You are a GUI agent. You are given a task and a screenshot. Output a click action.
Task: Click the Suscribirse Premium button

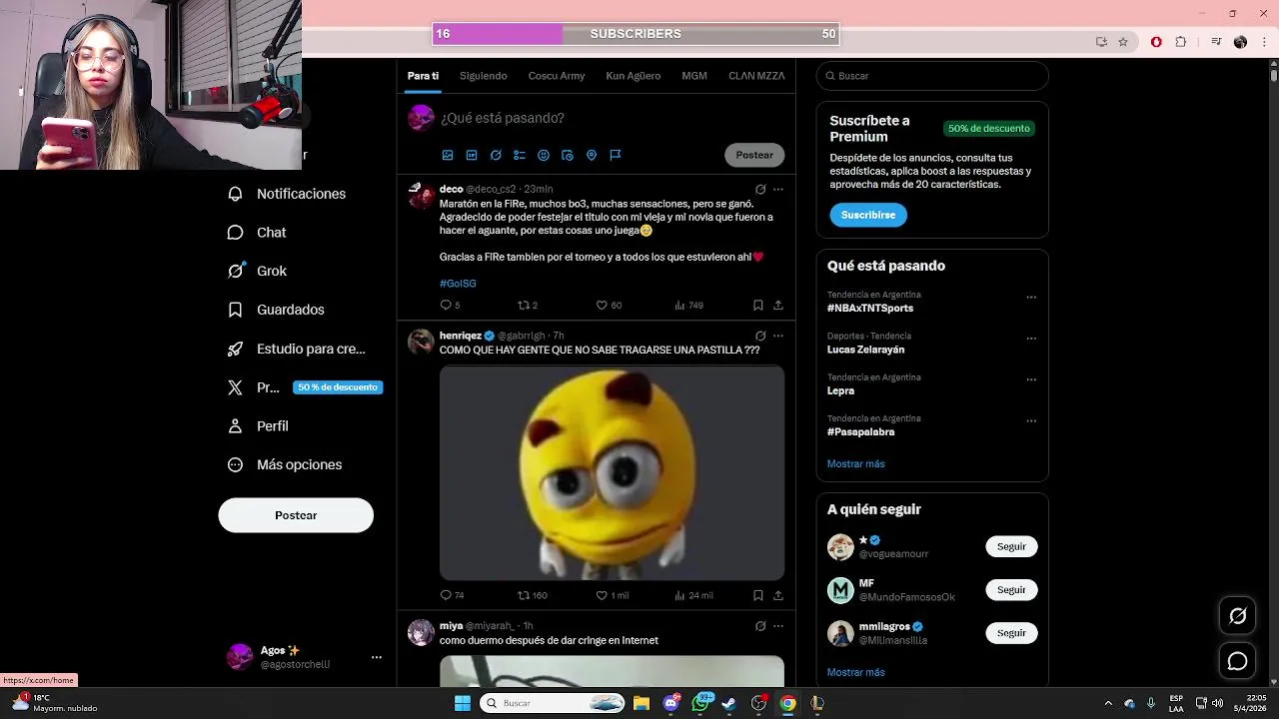868,215
